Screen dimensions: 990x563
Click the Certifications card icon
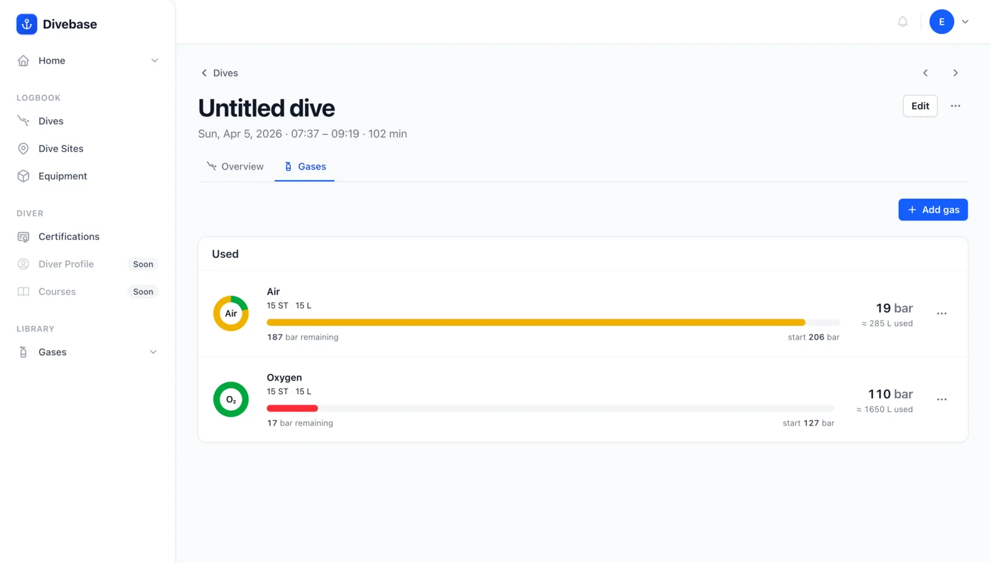pyautogui.click(x=24, y=237)
